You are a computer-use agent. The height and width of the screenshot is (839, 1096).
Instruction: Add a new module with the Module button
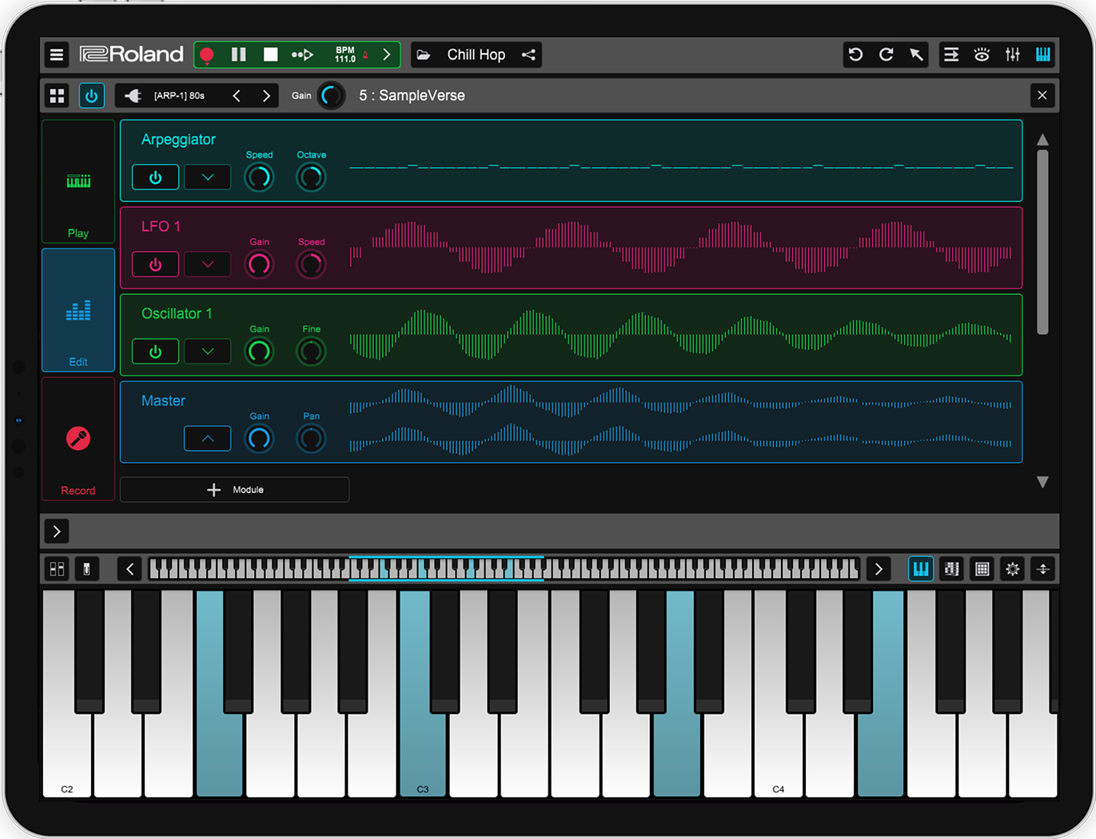click(234, 489)
